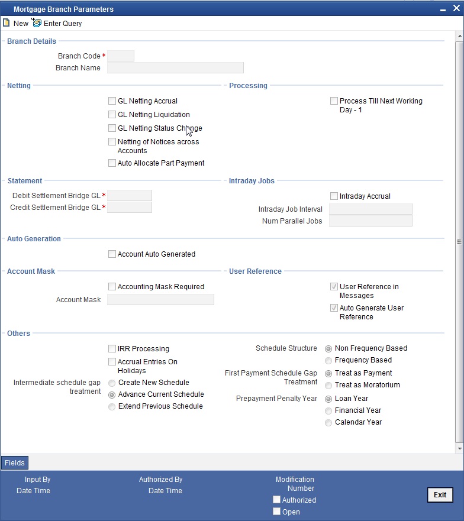Select Extend Previous Schedule option
The width and height of the screenshot is (464, 521).
(x=112, y=407)
